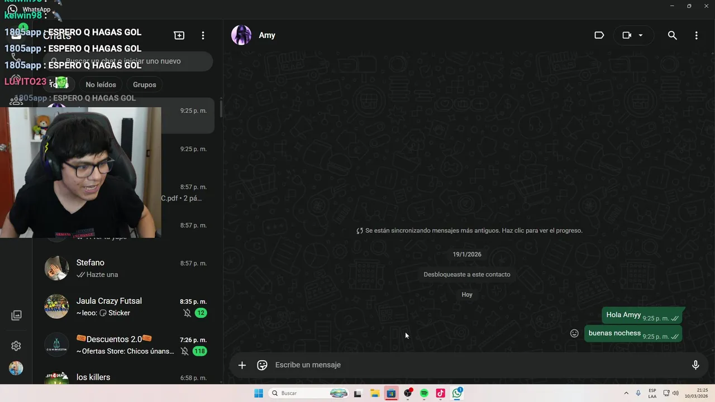715x402 pixels.
Task: Open Amy's profile picture in chat header
Action: [241, 35]
